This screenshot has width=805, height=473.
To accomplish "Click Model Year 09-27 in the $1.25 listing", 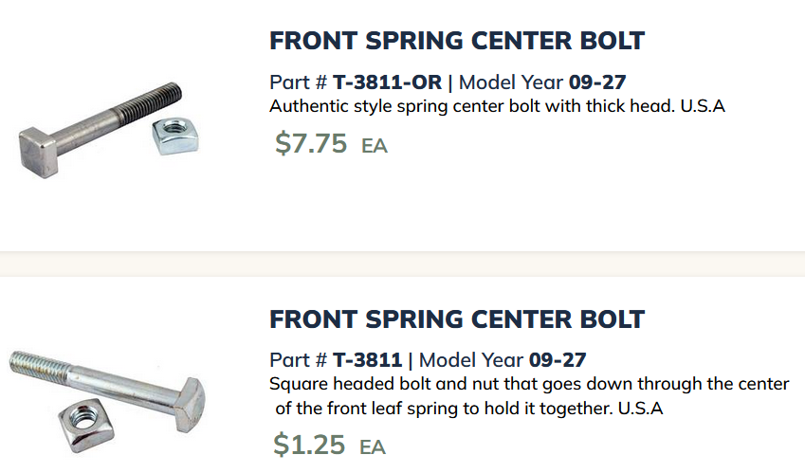I will tap(558, 360).
